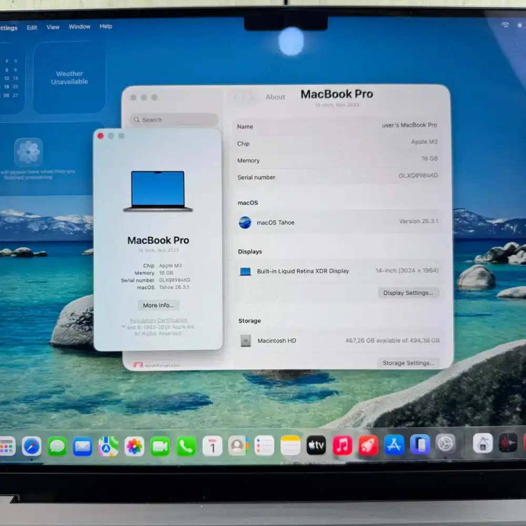
Task: Open Safari from the Dock
Action: (x=32, y=447)
